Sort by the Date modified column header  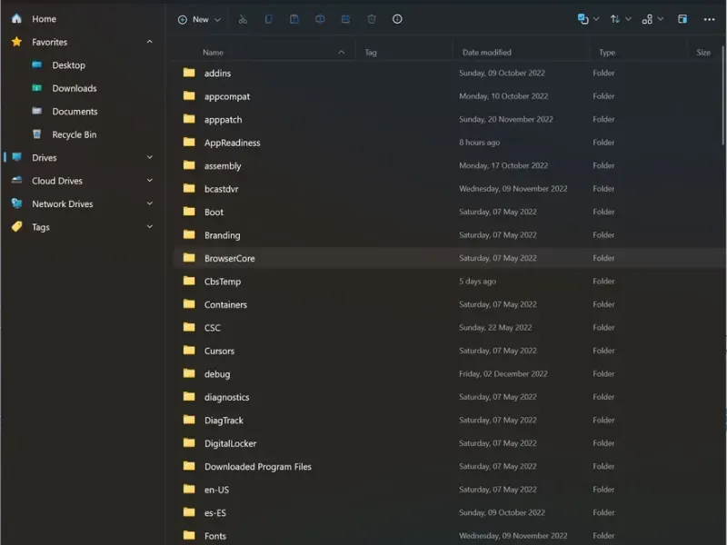pos(487,53)
